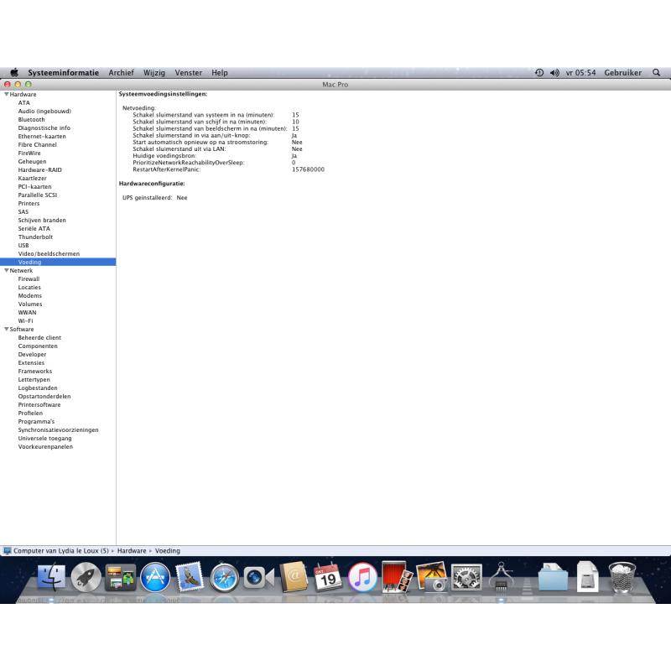Open the blue folder stack in dock
Screen dimensions: 671x671
(x=553, y=577)
